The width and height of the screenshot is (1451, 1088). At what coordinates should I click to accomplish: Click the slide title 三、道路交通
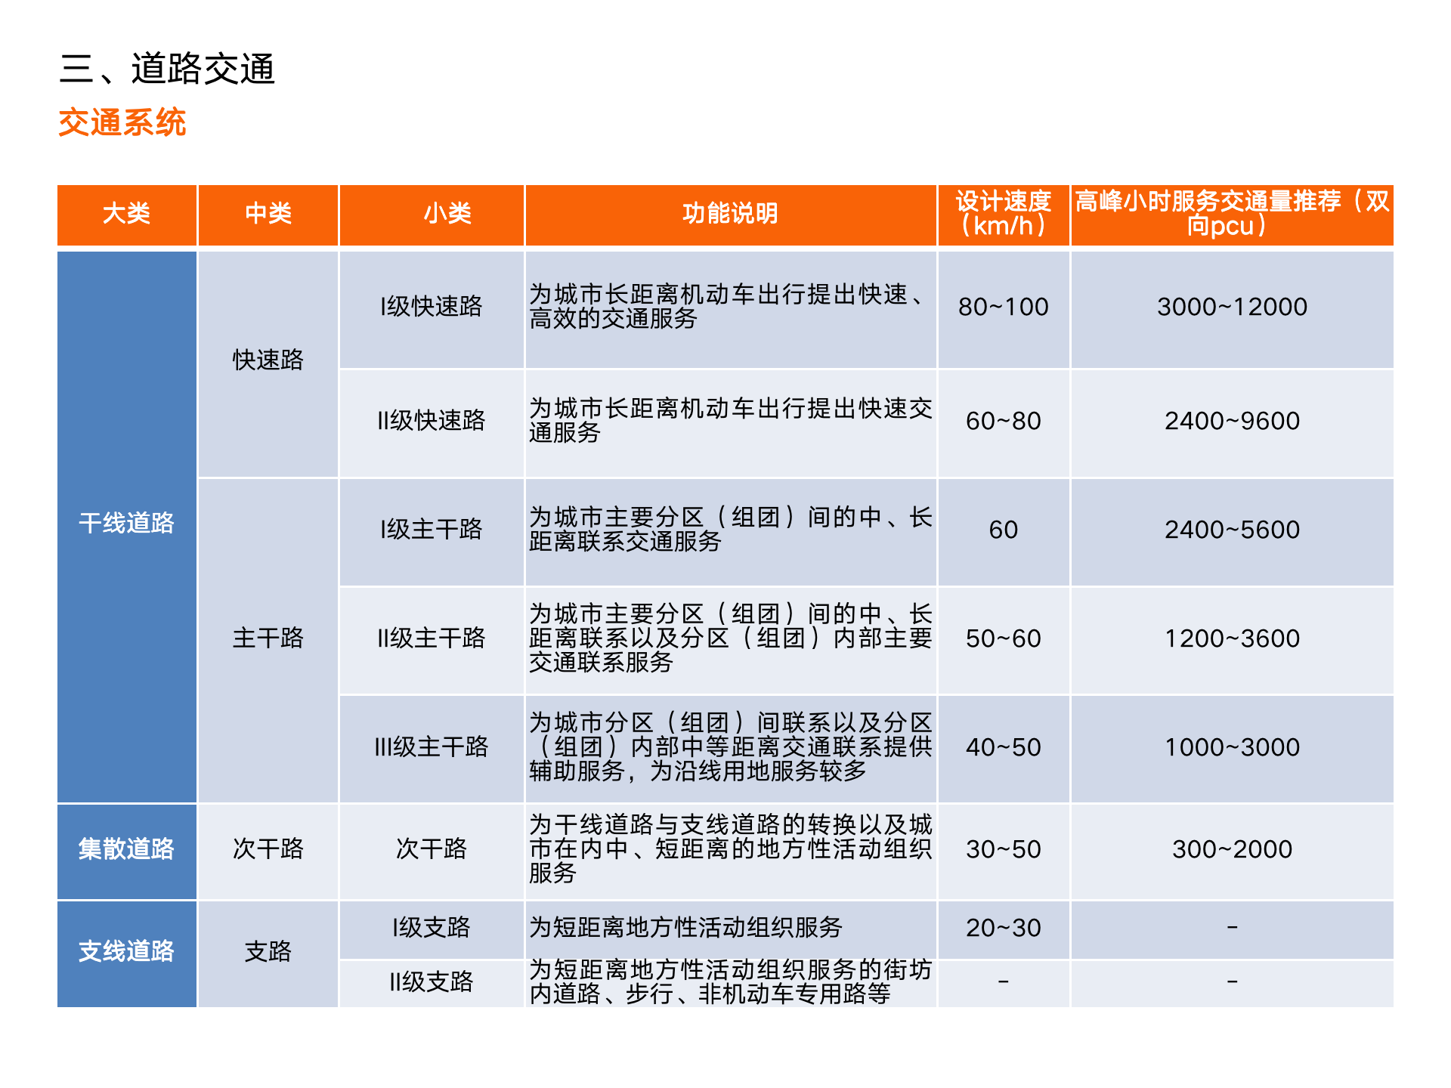167,69
